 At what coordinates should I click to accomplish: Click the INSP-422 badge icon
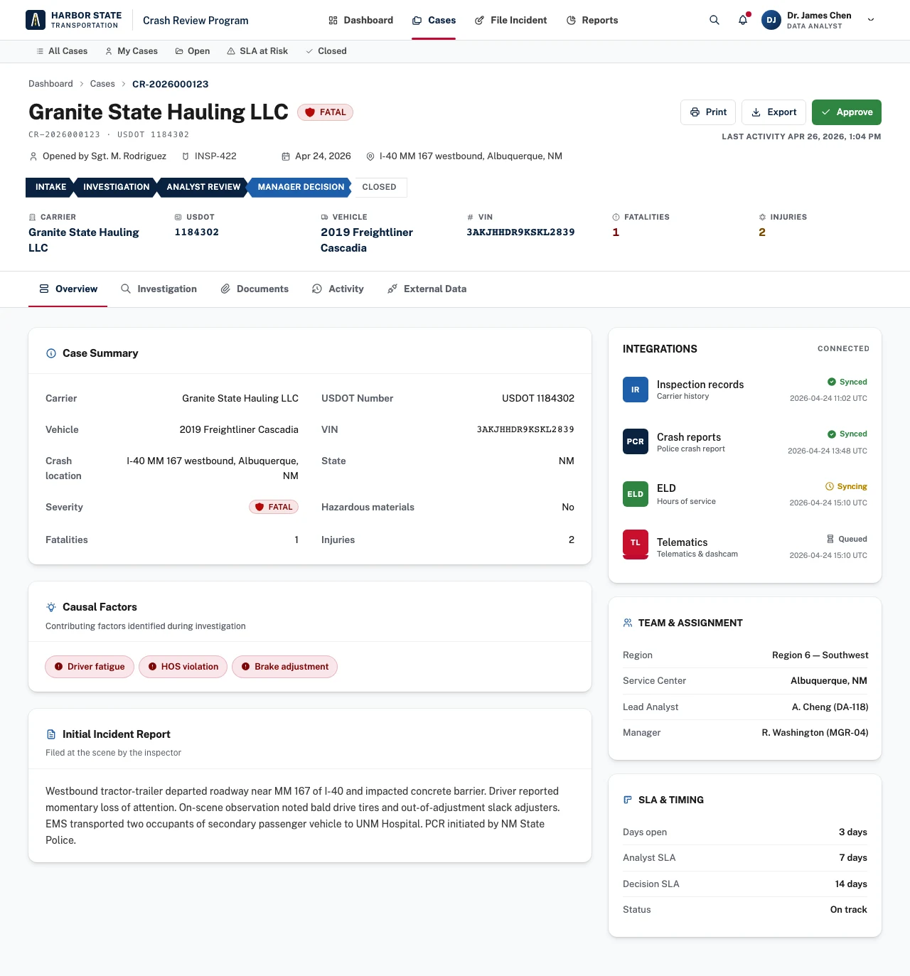[186, 156]
